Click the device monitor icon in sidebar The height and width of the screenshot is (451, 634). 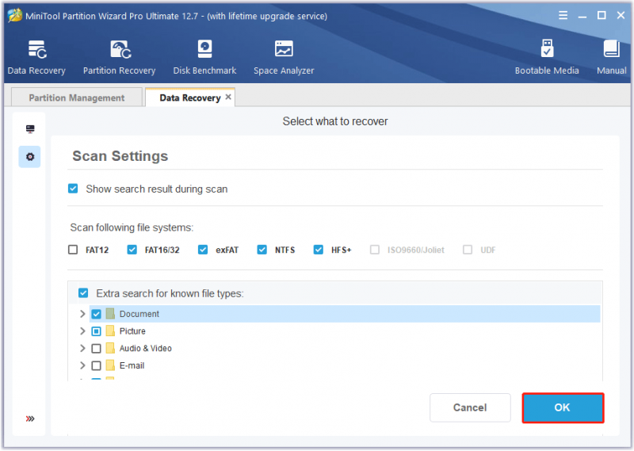coord(30,129)
